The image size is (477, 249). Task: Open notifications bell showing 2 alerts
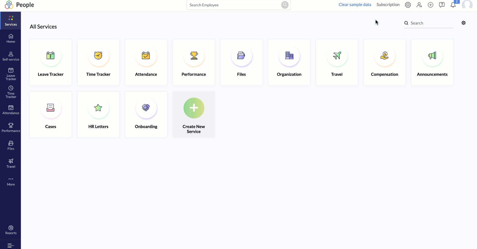click(453, 5)
